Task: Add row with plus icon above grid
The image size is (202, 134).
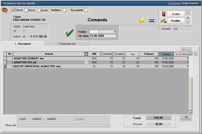Action: 184,49
